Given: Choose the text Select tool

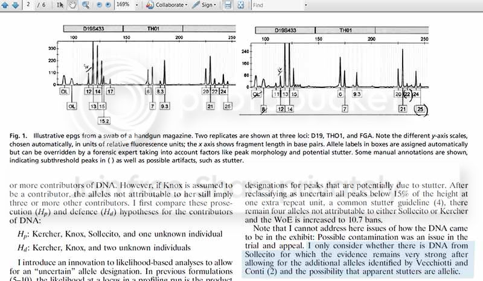Looking at the screenshot, I should [60, 5].
